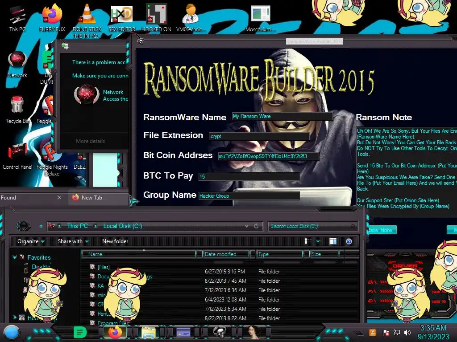This screenshot has width=457, height=342.
Task: Open the green notes app on taskbar
Action: (x=80, y=332)
